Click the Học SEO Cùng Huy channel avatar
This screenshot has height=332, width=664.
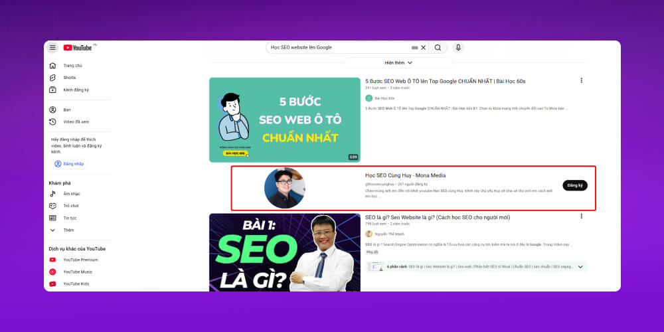pyautogui.click(x=285, y=188)
